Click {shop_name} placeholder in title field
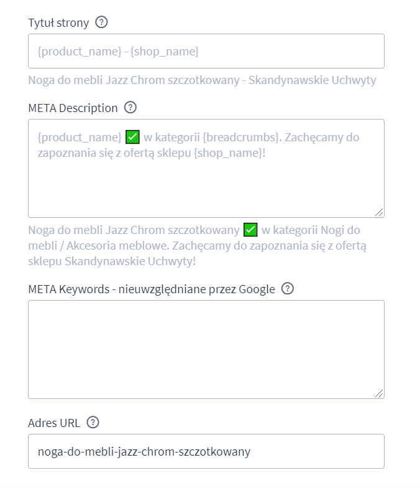 pyautogui.click(x=165, y=51)
